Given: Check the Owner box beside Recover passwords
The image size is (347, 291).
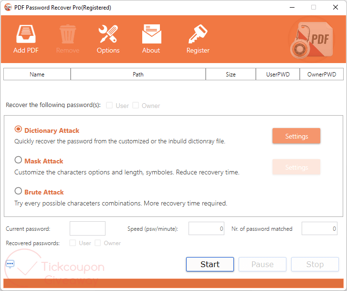Looking at the screenshot, I should tap(136, 105).
